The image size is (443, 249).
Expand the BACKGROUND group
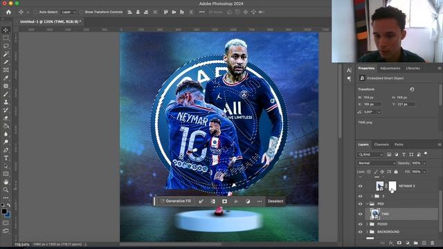tap(368, 232)
